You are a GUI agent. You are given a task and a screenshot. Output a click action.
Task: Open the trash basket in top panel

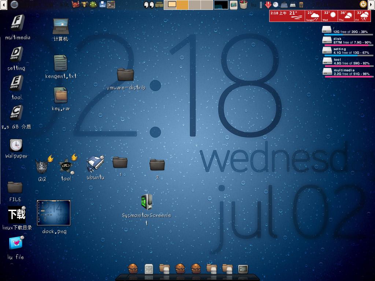(x=243, y=4)
